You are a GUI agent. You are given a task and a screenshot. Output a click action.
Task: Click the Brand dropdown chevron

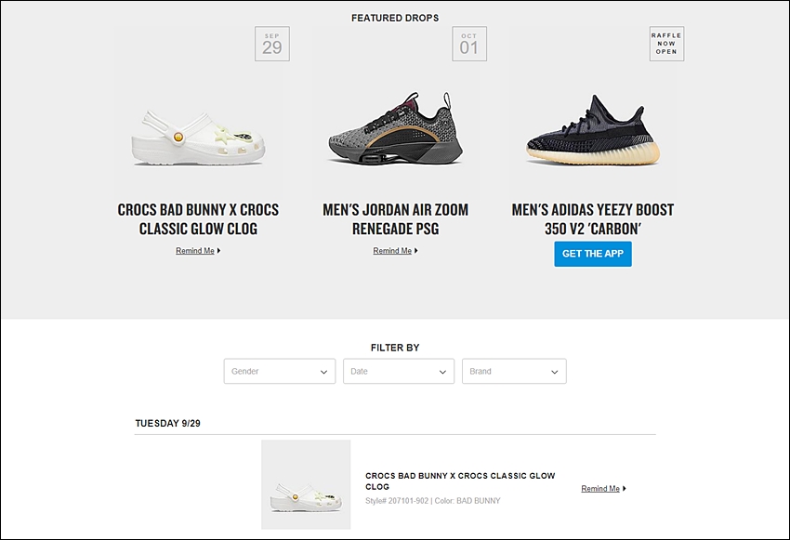click(555, 373)
